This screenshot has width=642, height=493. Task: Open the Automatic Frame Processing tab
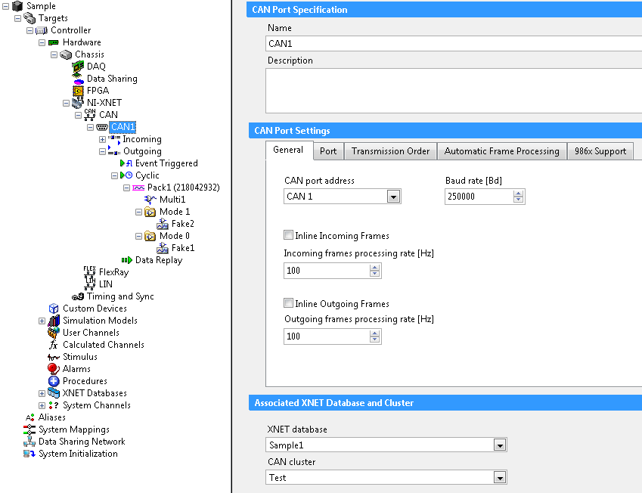[x=501, y=151]
